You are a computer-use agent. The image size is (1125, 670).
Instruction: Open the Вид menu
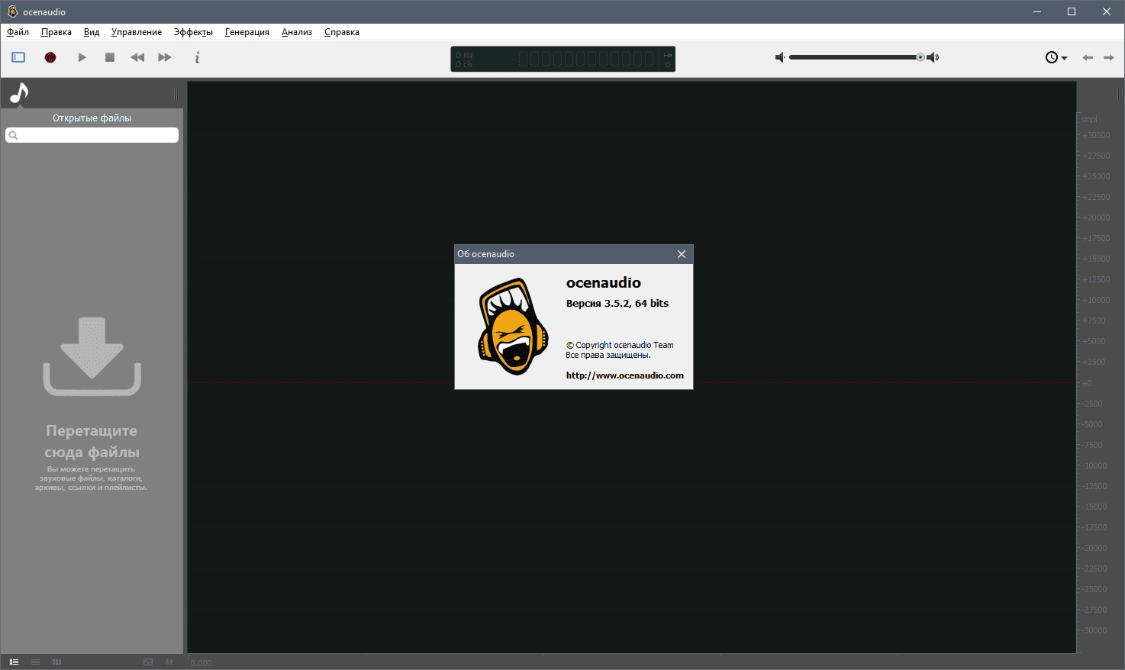pos(92,32)
